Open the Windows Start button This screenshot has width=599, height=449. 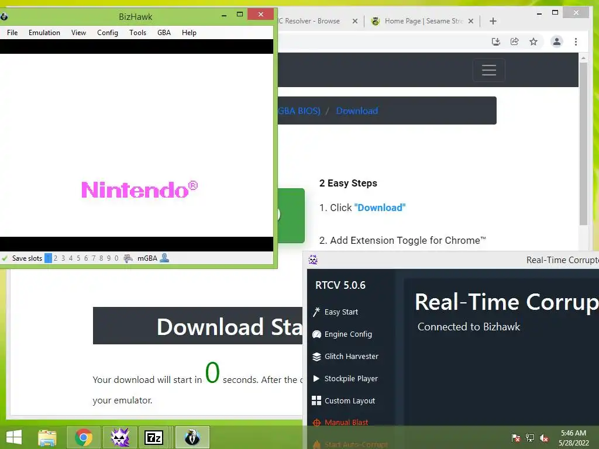(x=14, y=437)
